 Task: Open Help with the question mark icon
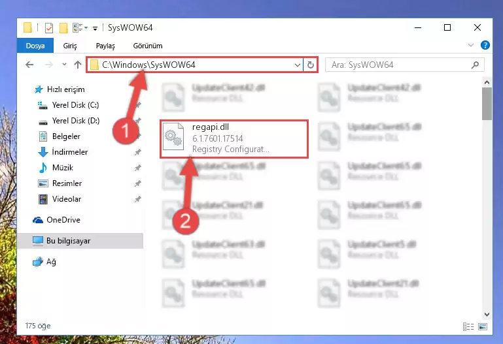point(485,45)
